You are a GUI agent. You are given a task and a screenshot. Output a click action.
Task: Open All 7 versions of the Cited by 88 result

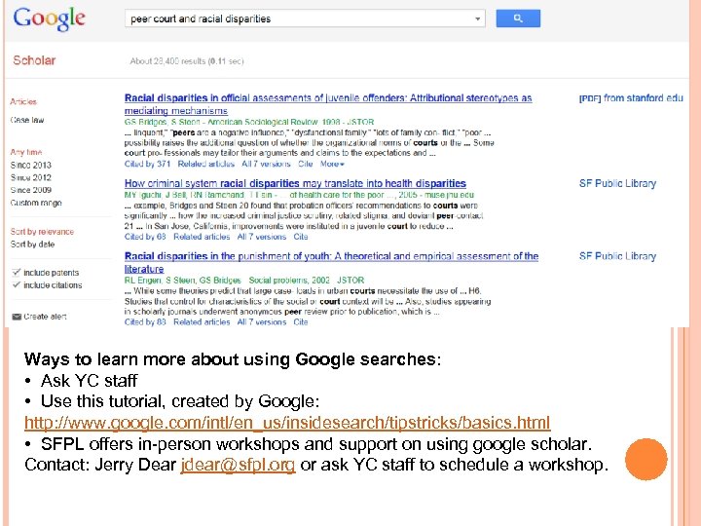[262, 322]
